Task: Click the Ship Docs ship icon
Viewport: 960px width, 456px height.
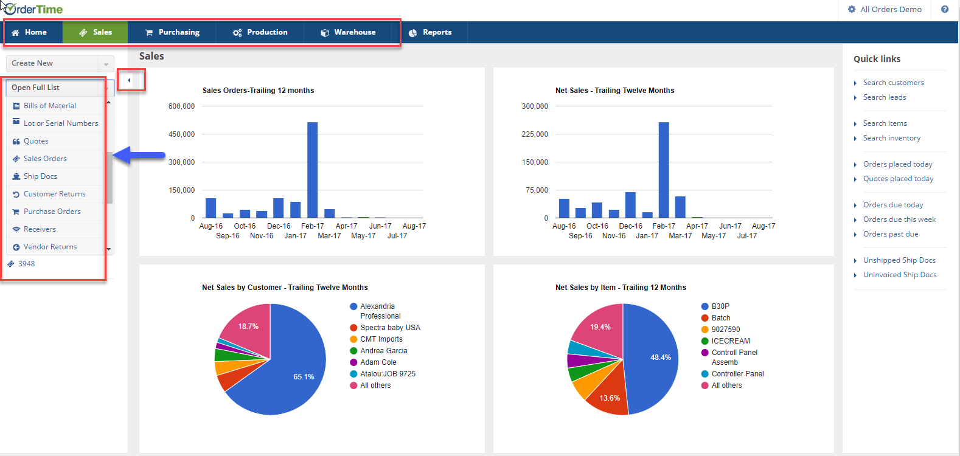Action: coord(16,176)
